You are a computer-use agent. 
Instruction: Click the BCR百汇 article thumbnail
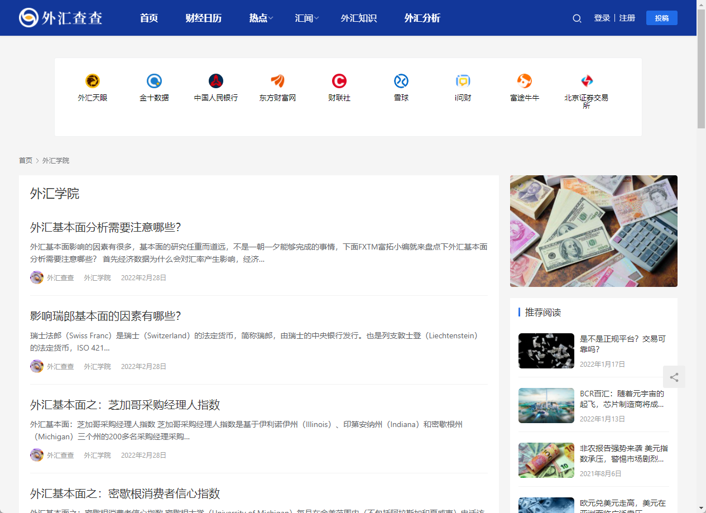click(546, 405)
